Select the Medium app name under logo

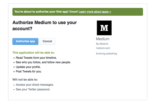point(103,39)
